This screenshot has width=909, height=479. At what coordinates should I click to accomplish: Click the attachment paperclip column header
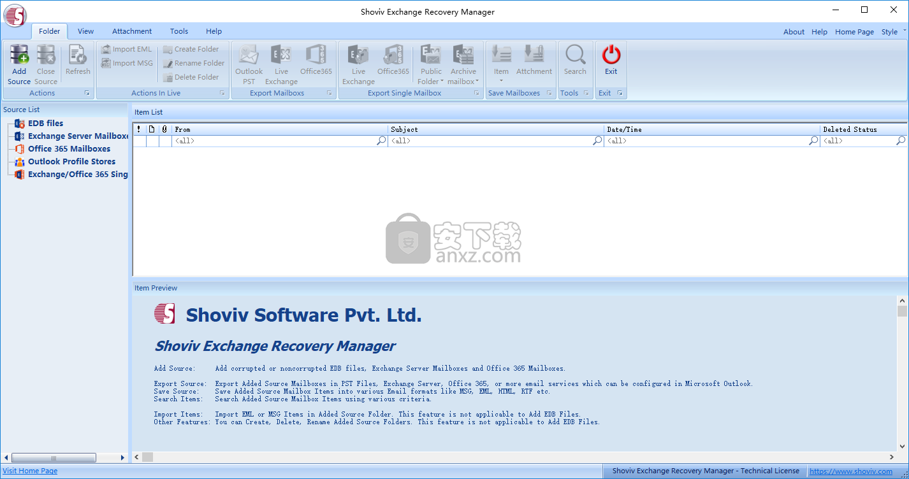(164, 129)
